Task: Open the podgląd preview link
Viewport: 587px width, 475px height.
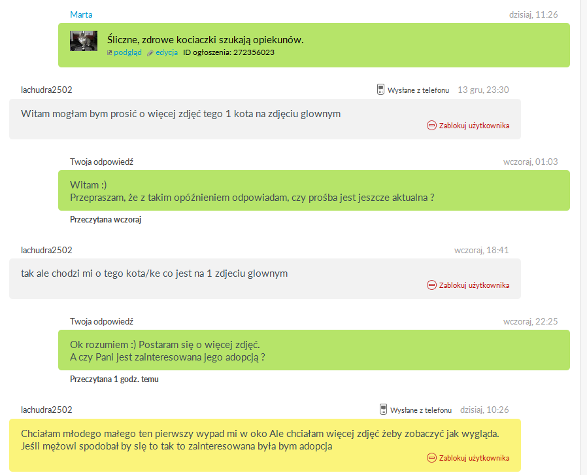Action: (x=127, y=52)
